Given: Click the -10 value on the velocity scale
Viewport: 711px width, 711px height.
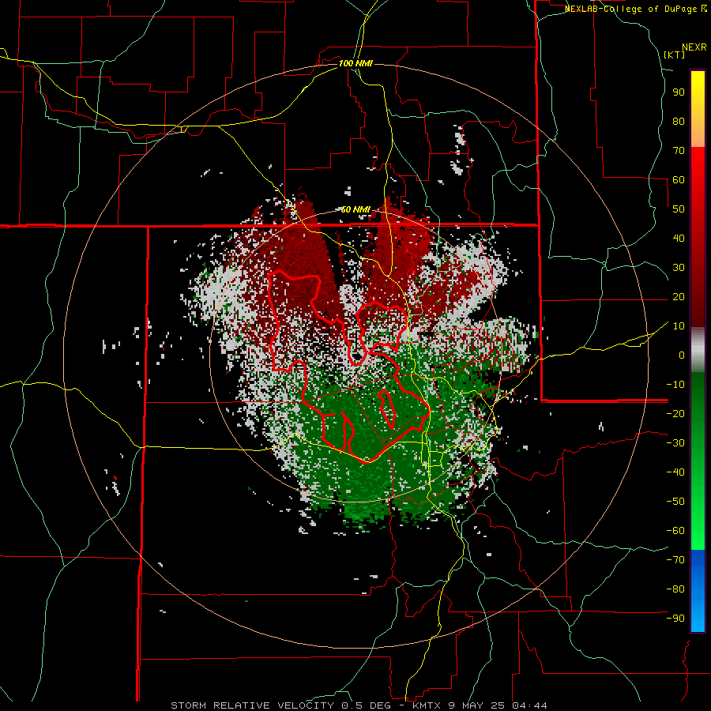Looking at the screenshot, I should [675, 385].
